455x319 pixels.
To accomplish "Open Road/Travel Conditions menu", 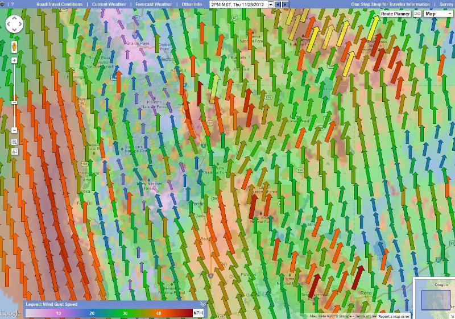I will (x=59, y=4).
